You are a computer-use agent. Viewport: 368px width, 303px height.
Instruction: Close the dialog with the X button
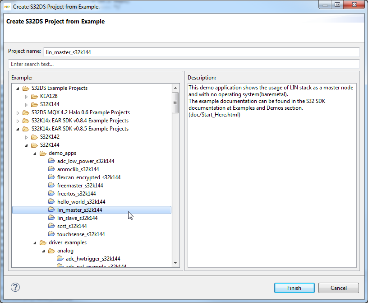(x=354, y=5)
